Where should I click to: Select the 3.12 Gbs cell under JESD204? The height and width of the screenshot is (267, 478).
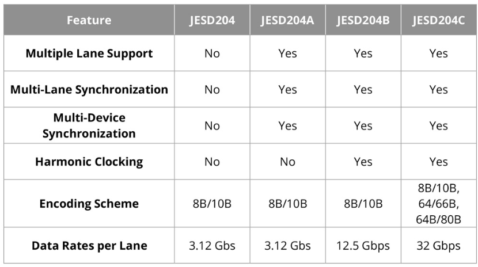pos(212,245)
